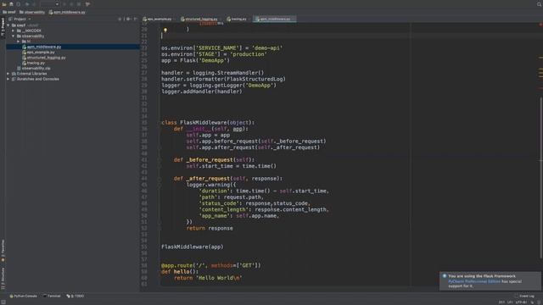Click the FlaskMiddleware(app) call line
543x305 pixels.
pyautogui.click(x=193, y=247)
